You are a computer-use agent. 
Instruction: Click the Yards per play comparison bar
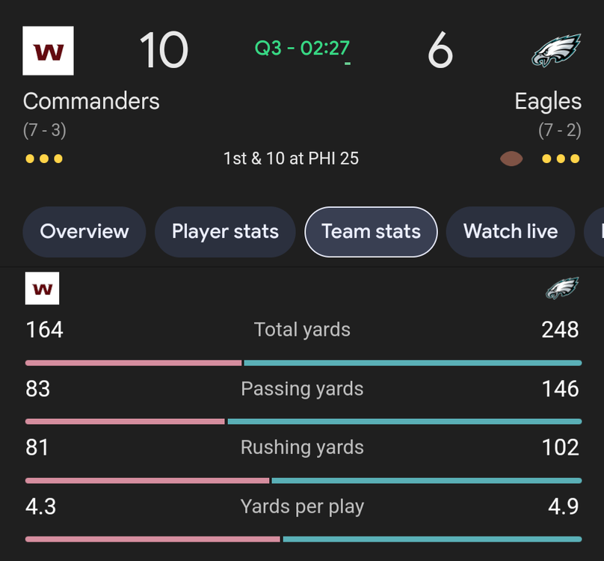point(303,539)
